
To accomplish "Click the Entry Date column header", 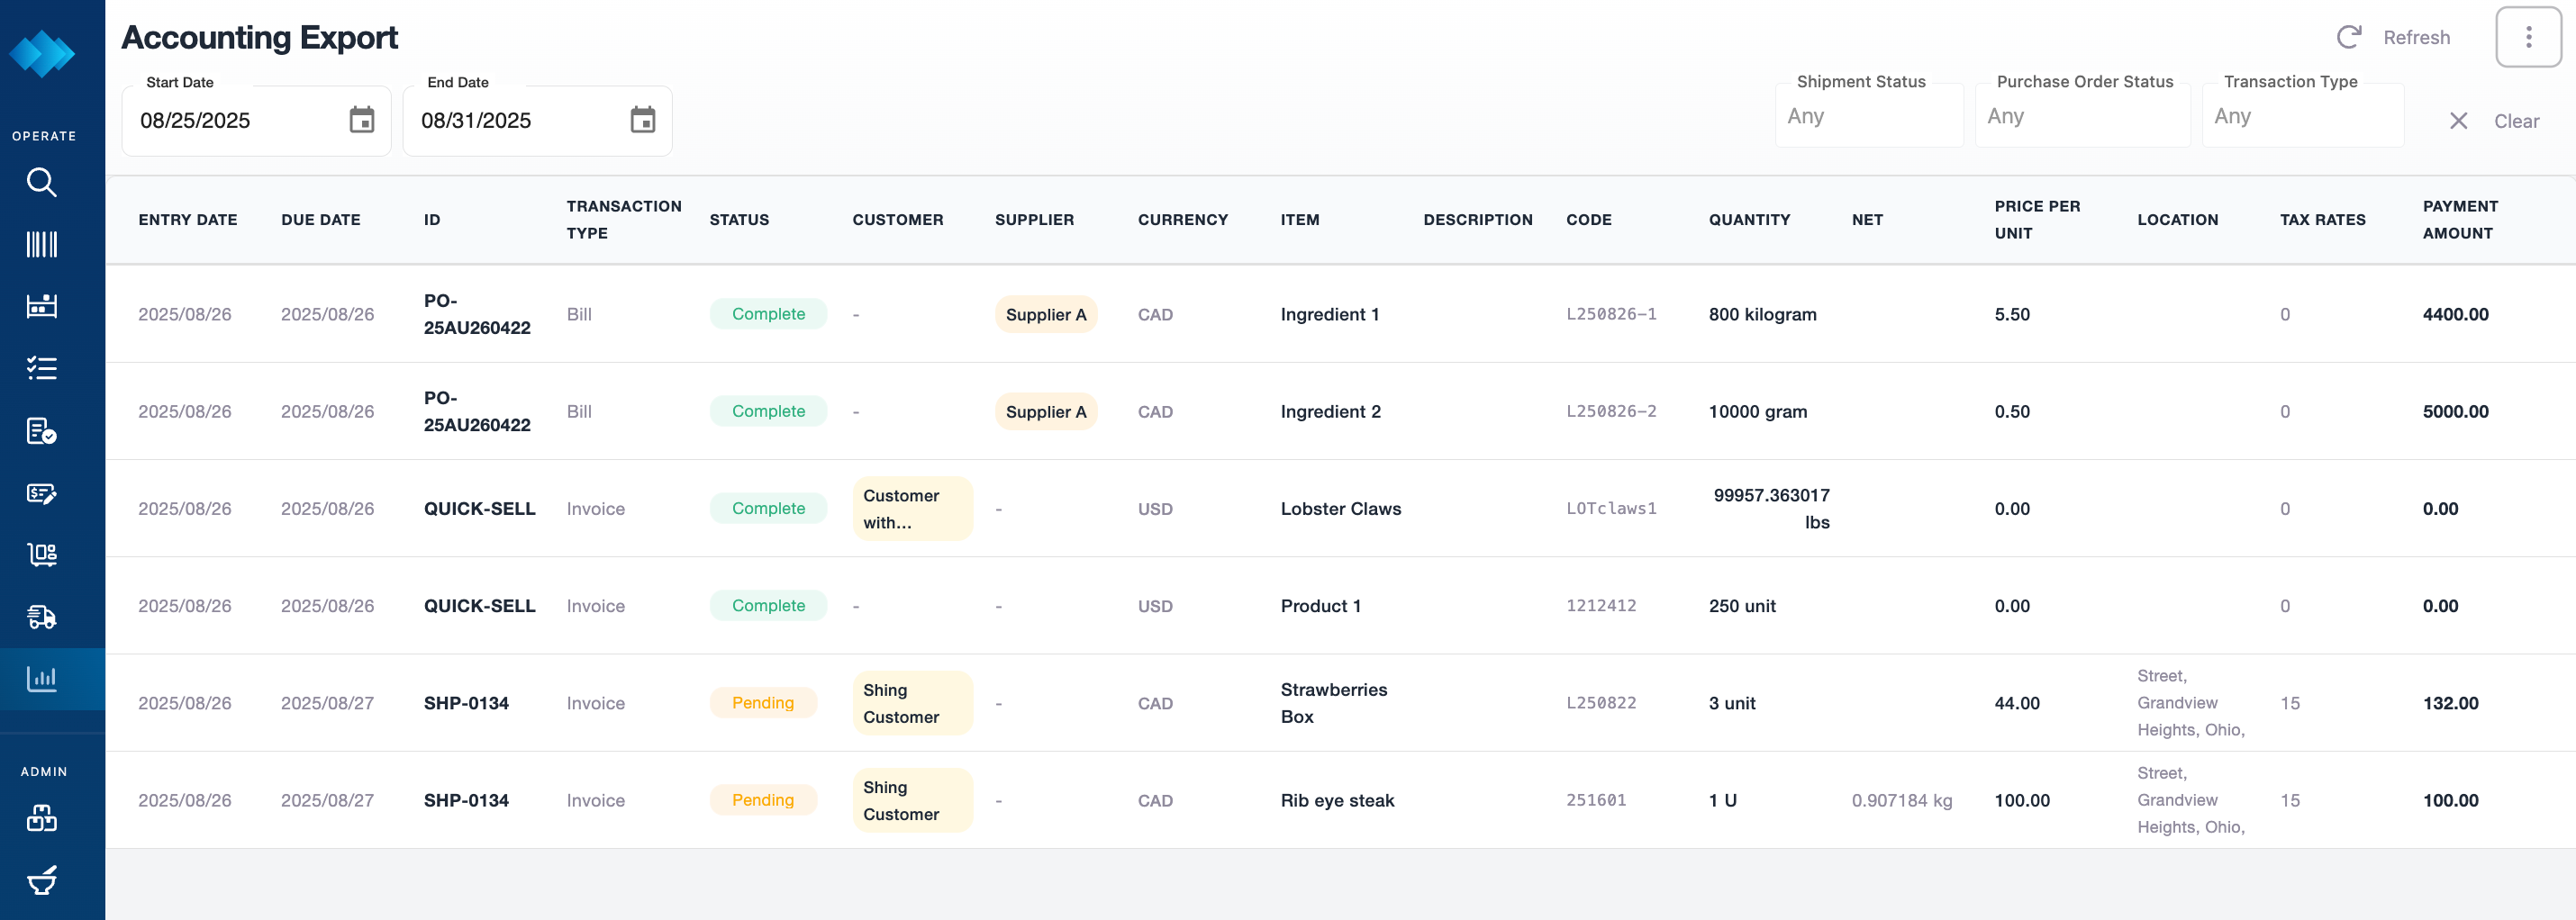I will (x=187, y=219).
